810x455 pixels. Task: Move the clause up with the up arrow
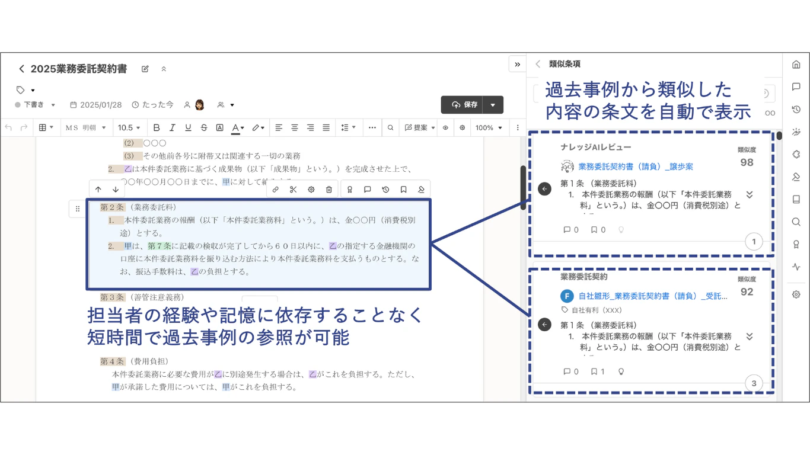tap(98, 190)
